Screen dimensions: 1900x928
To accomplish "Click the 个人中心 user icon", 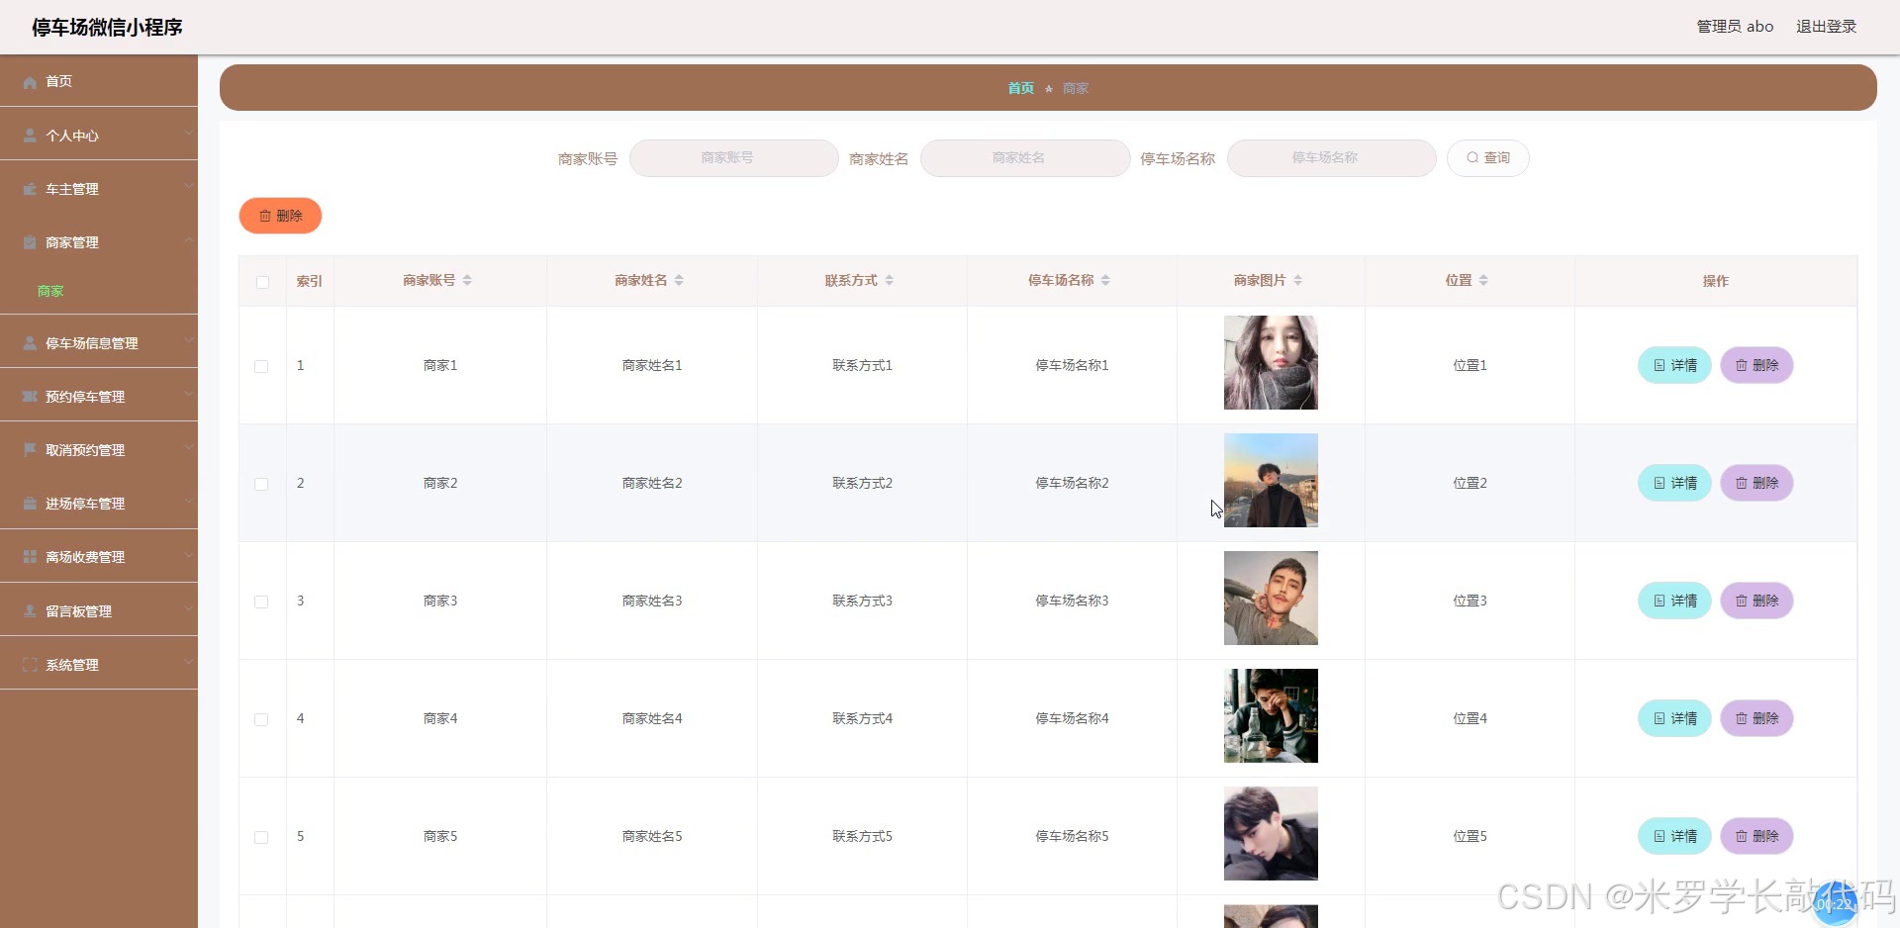I will pyautogui.click(x=30, y=136).
